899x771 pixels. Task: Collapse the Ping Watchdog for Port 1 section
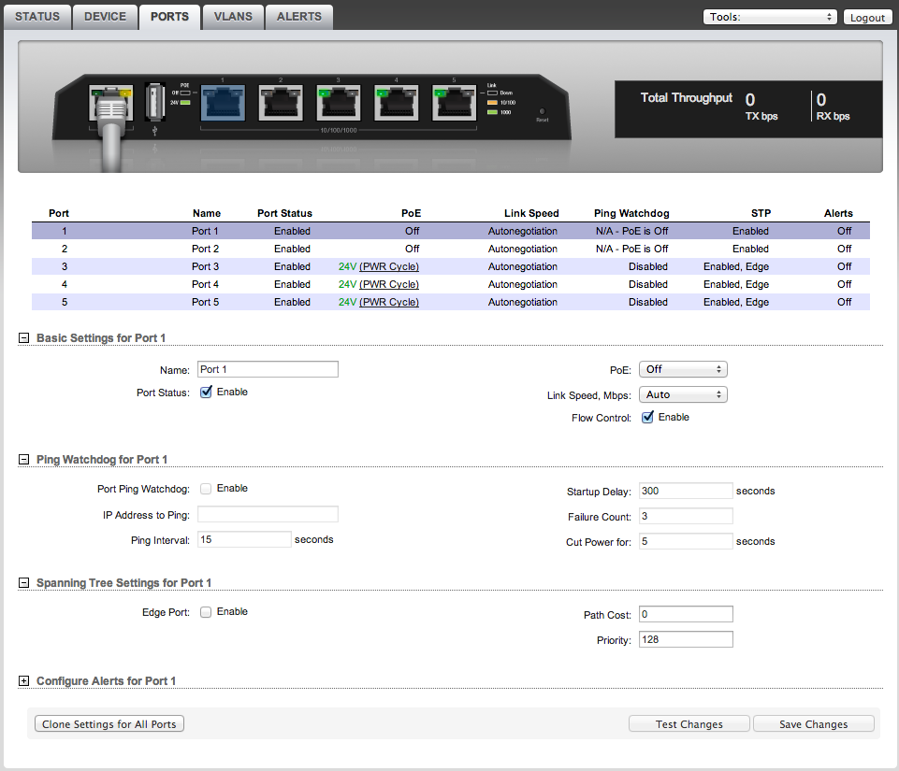[x=24, y=460]
